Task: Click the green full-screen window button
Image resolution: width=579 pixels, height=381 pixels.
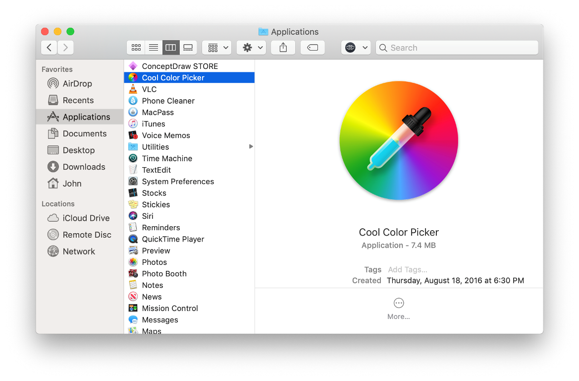Action: 70,31
